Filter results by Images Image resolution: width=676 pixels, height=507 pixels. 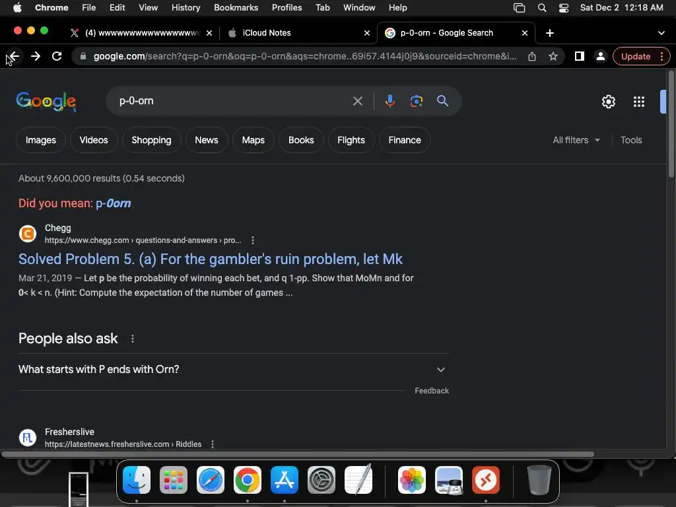click(40, 140)
